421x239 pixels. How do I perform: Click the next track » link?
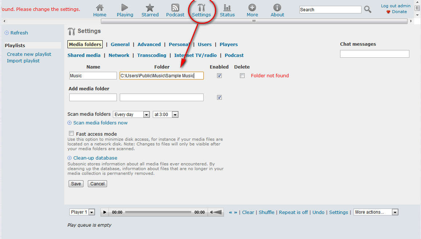click(x=236, y=213)
